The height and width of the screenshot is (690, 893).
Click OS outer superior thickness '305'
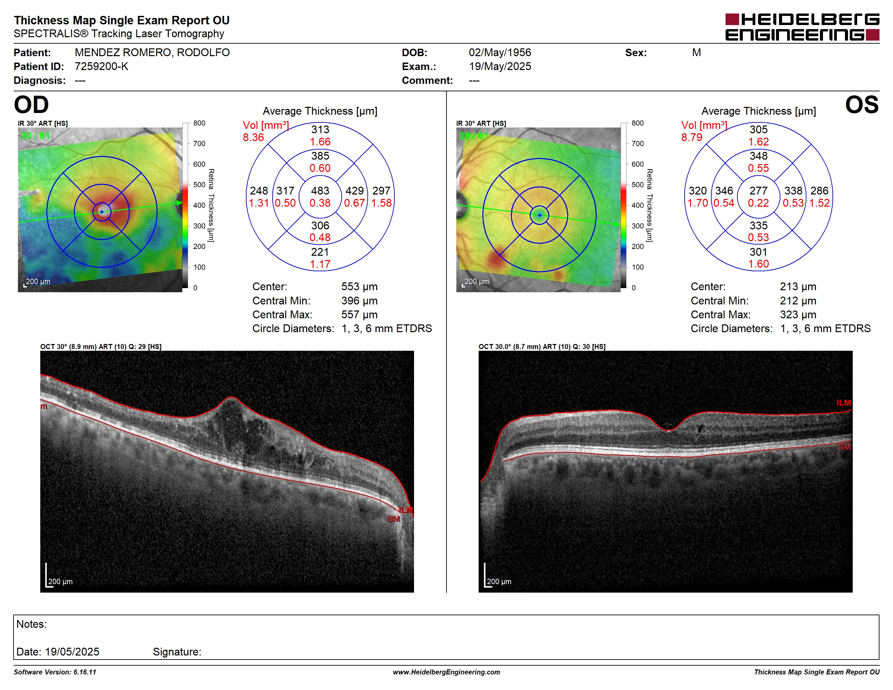758,130
